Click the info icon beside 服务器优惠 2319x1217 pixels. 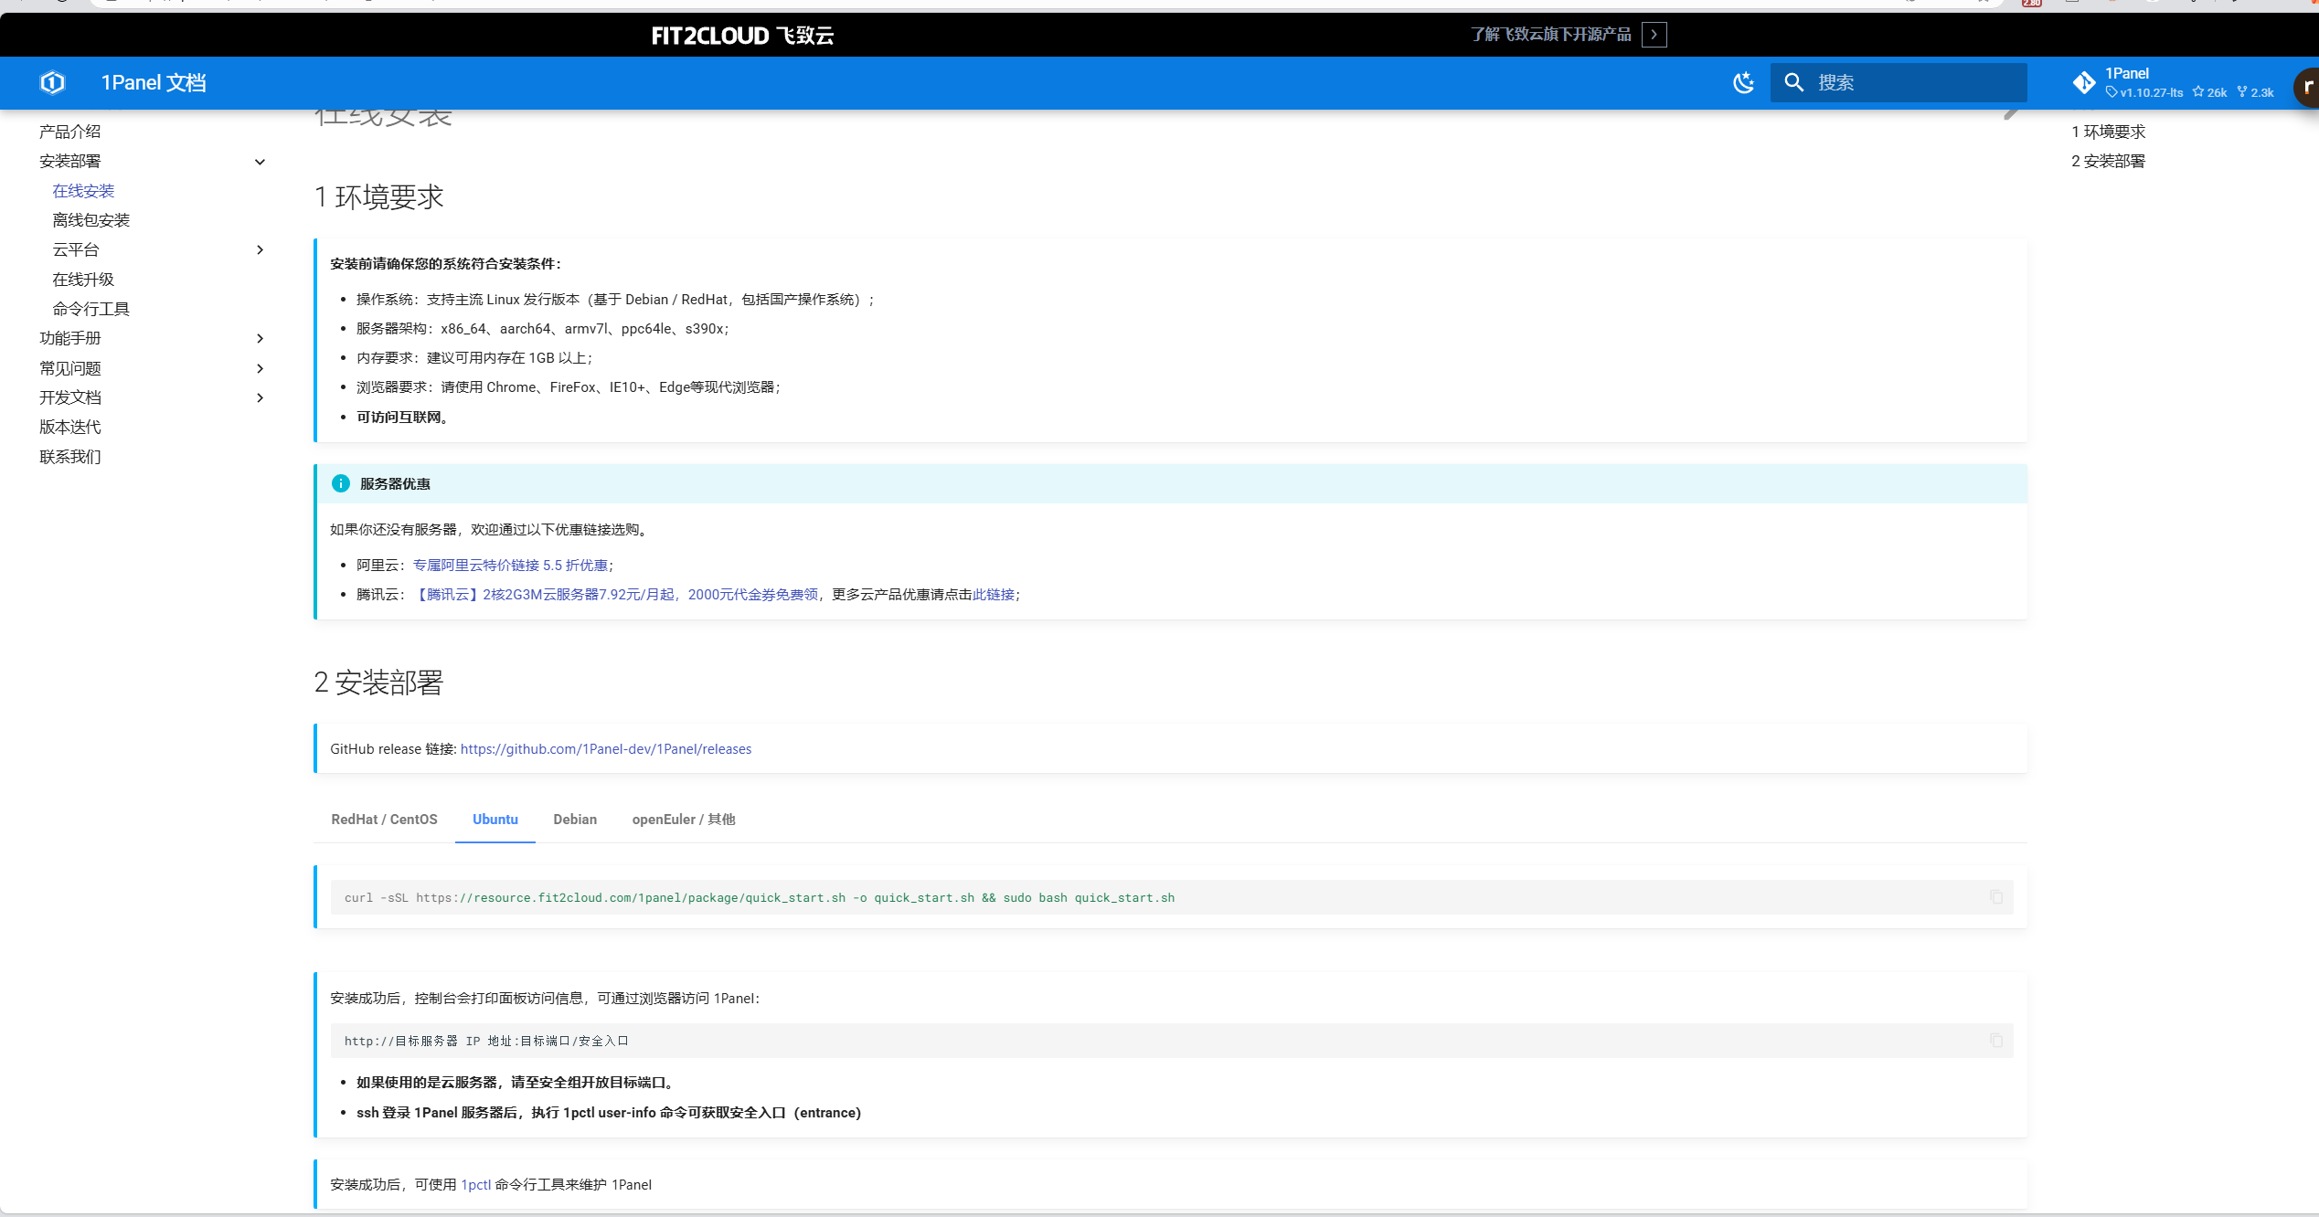pos(341,483)
